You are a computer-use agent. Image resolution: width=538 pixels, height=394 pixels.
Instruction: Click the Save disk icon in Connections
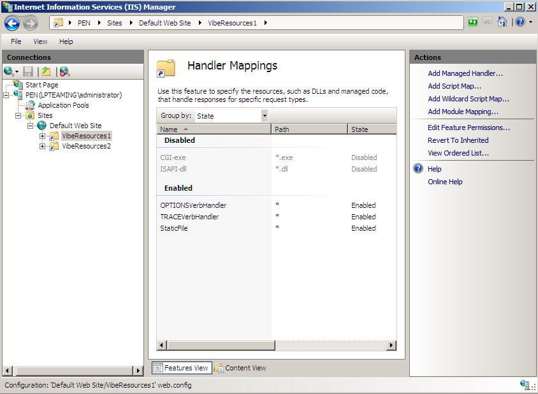click(x=28, y=71)
